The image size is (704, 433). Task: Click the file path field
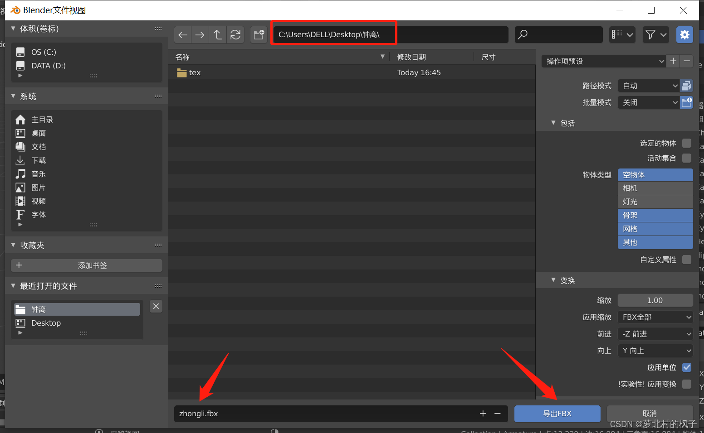pos(391,34)
